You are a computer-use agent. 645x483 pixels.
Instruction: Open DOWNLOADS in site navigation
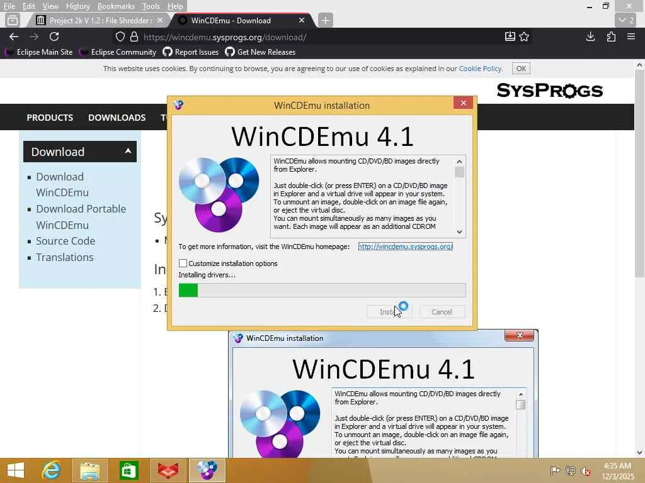pos(117,118)
